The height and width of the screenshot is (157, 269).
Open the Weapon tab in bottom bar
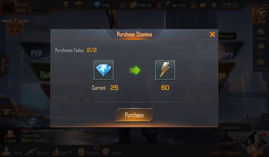click(37, 152)
